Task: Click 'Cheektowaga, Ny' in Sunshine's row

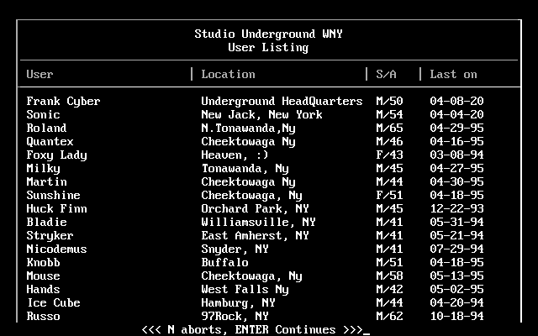Action: tap(251, 195)
